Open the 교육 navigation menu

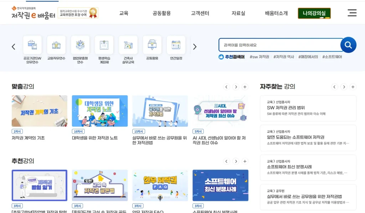pos(124,13)
